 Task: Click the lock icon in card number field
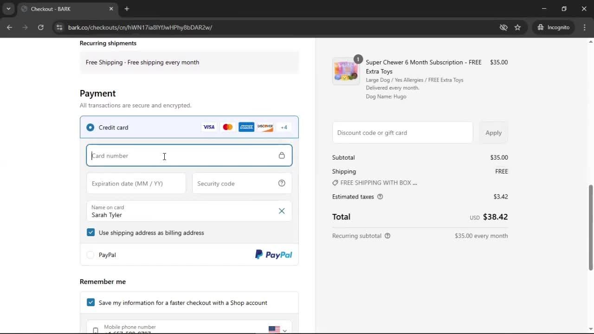(x=282, y=155)
